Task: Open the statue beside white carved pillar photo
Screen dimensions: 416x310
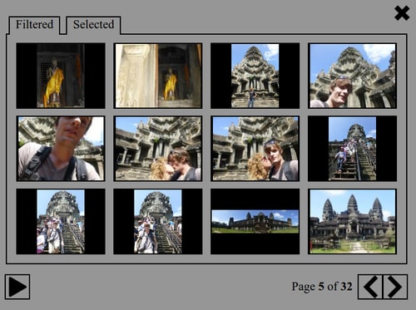Action: 158,76
